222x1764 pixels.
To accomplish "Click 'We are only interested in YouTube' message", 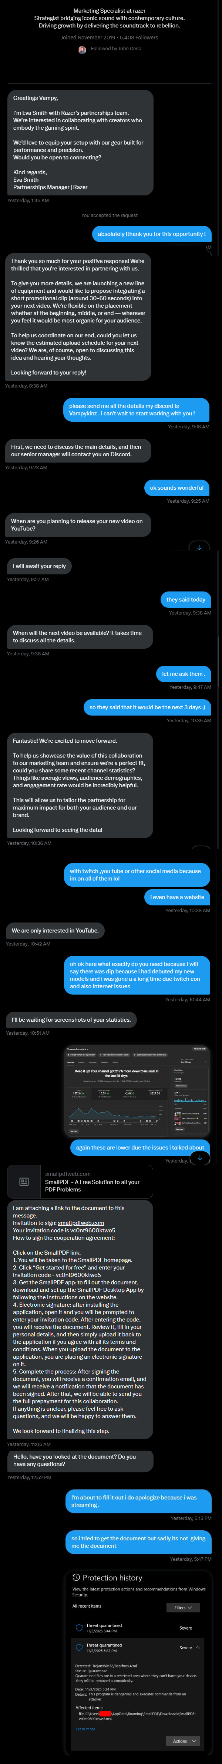I will 55,931.
